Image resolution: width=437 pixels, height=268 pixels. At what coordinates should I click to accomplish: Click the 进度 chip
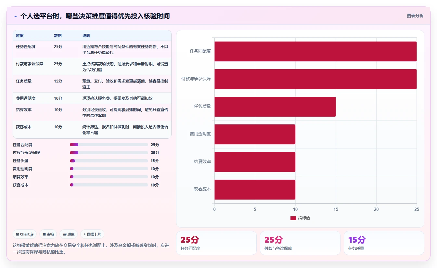click(69, 234)
